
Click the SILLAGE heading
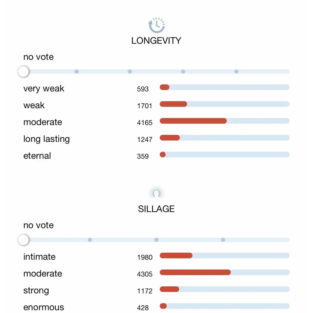click(x=156, y=209)
